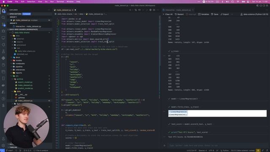This screenshot has width=270, height=152.
Task: Open the Python extension icon in activity bar
Action: click(x=3, y=58)
